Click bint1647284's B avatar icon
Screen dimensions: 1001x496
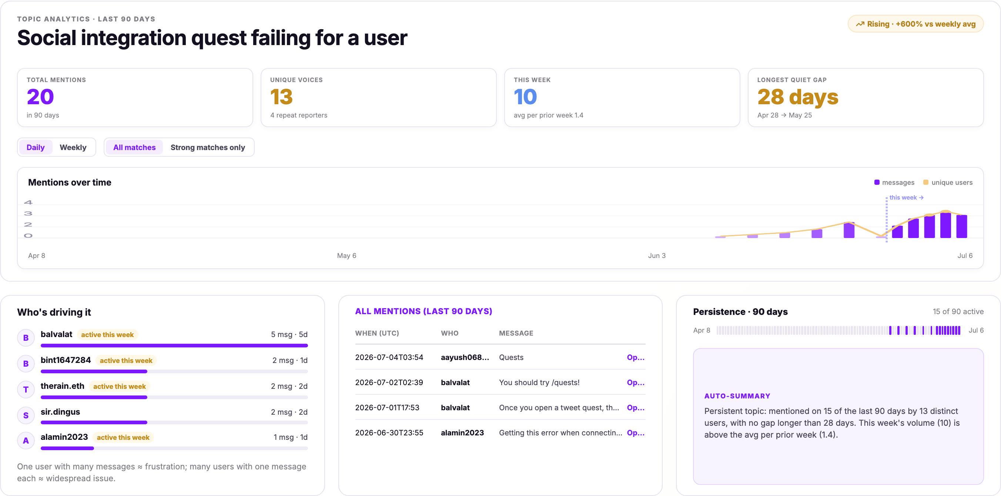click(x=26, y=364)
